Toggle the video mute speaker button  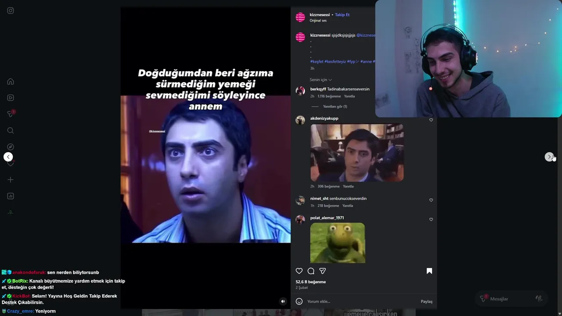click(x=283, y=301)
